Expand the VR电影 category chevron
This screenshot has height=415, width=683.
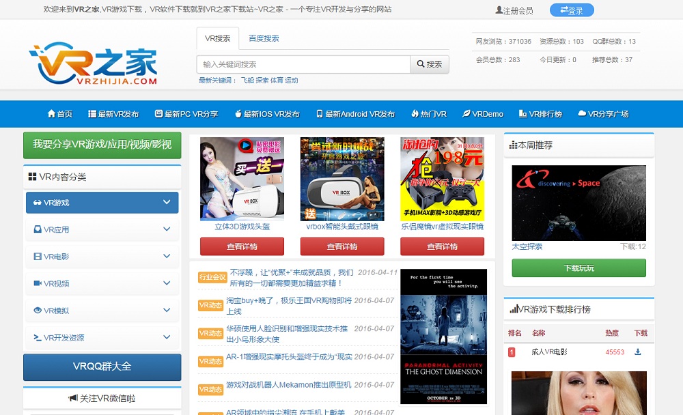point(167,256)
